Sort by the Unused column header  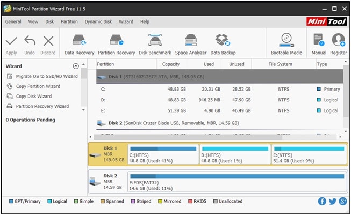point(237,64)
